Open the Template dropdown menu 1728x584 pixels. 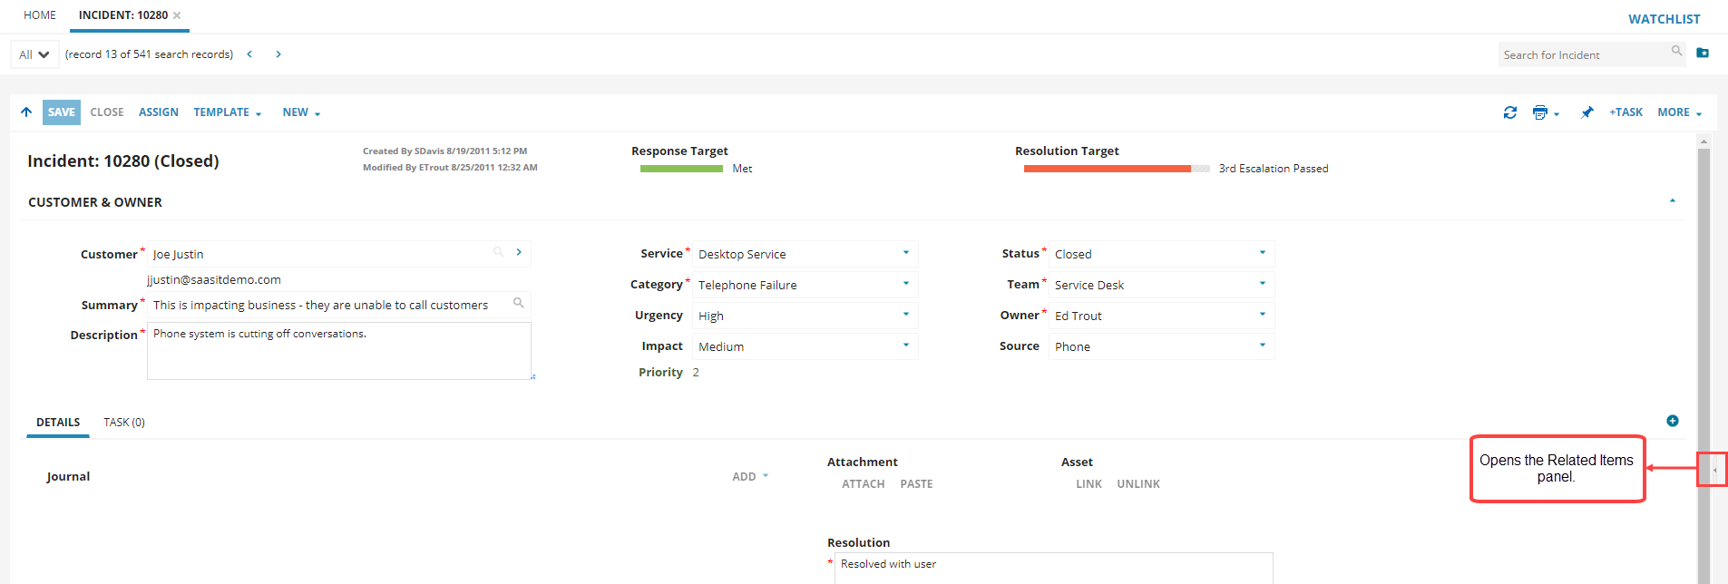coord(227,112)
